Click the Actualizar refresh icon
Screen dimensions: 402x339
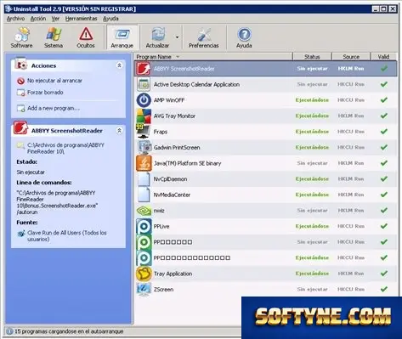(158, 37)
